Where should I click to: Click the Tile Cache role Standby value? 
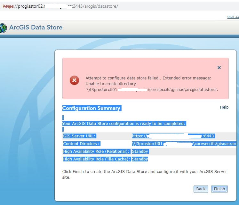pyautogui.click(x=140, y=159)
